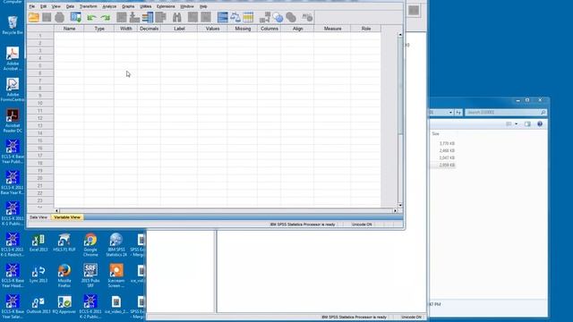Screen dimensions: 573x322
Task: Click the Go to variable toolbar icon
Action: click(134, 17)
